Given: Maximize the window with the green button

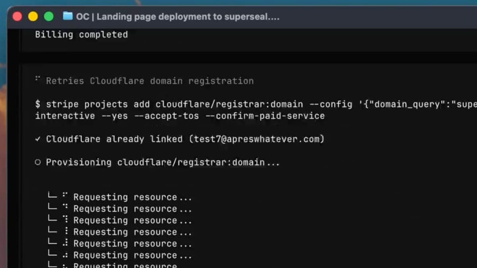Looking at the screenshot, I should tap(48, 16).
